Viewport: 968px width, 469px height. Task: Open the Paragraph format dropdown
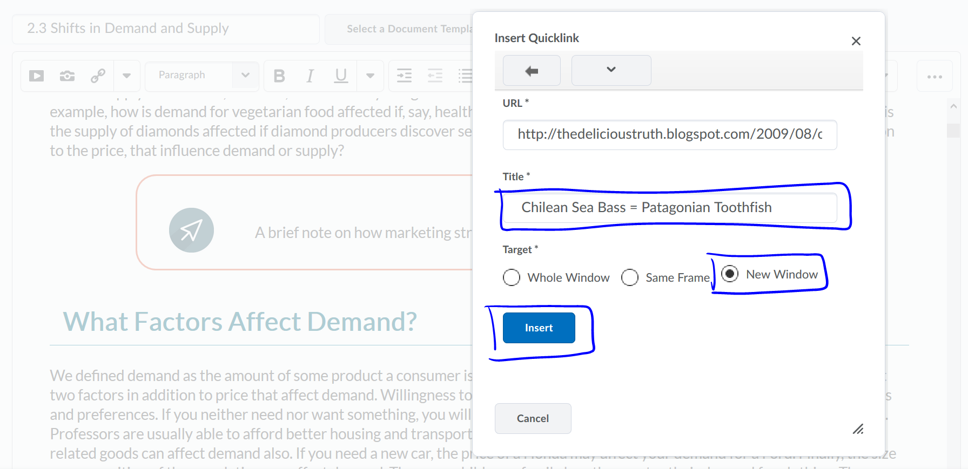coord(202,76)
